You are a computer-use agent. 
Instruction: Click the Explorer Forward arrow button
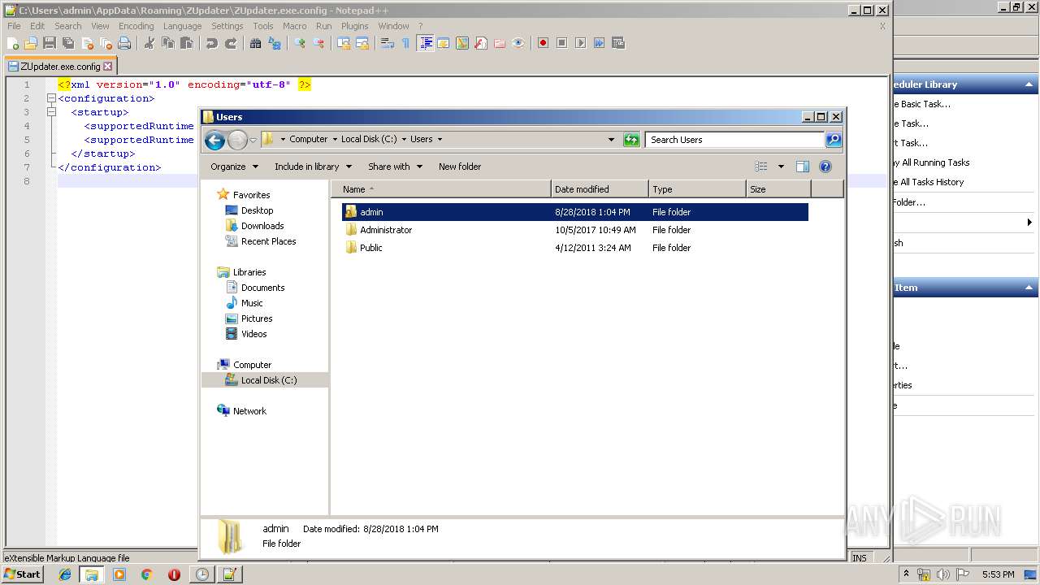[x=237, y=140]
